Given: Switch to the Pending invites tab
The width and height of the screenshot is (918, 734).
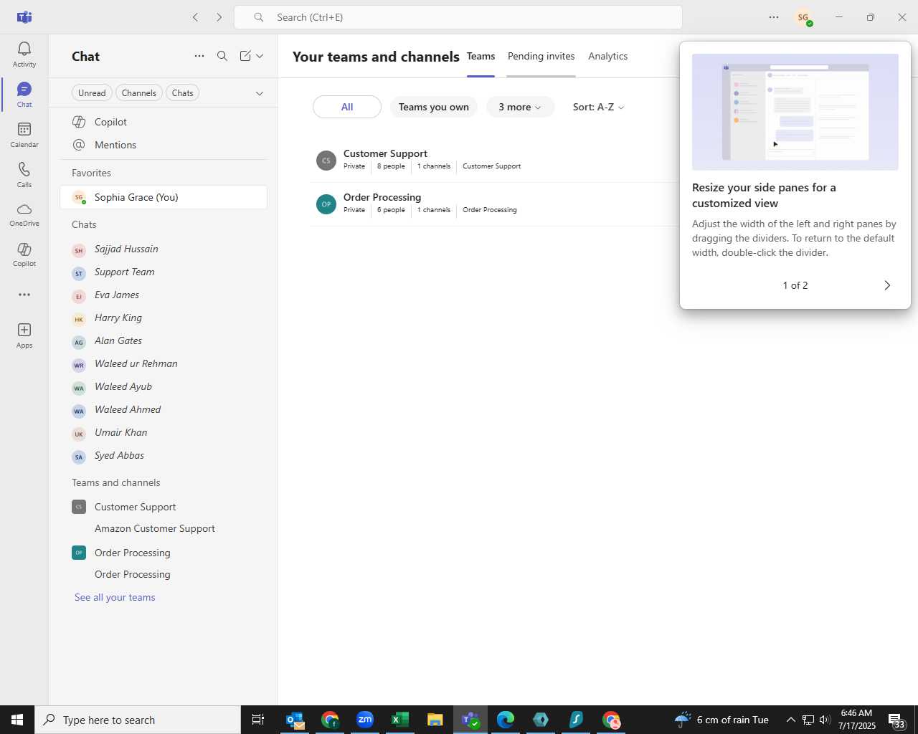Looking at the screenshot, I should click(541, 57).
